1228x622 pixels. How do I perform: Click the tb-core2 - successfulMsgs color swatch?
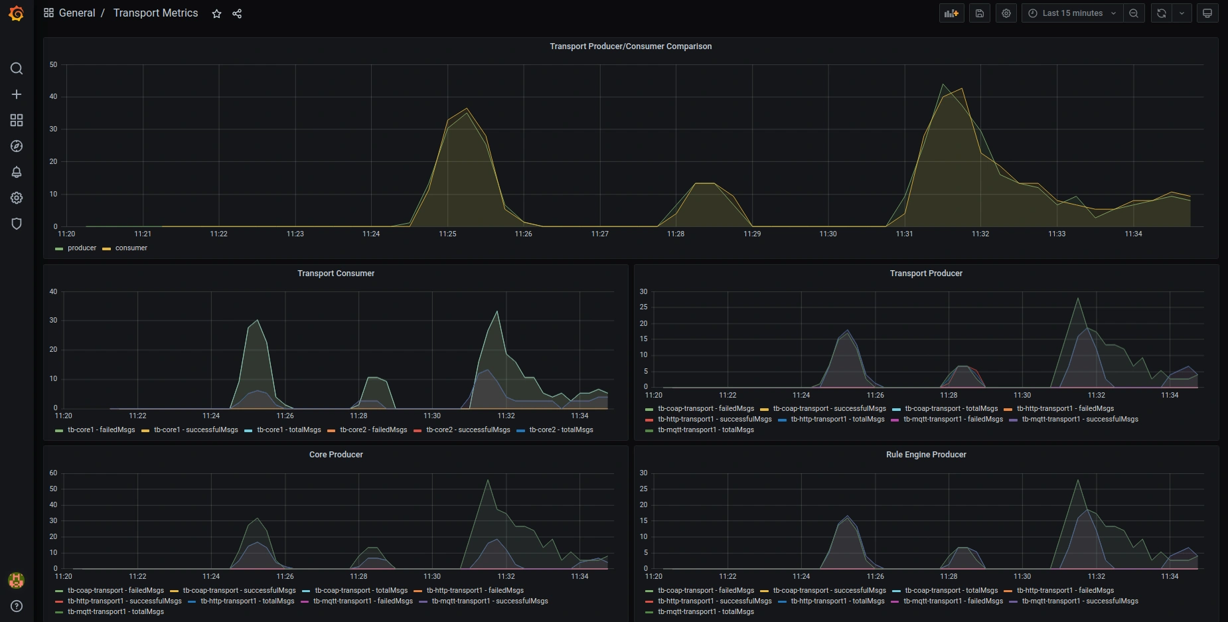[x=418, y=431]
